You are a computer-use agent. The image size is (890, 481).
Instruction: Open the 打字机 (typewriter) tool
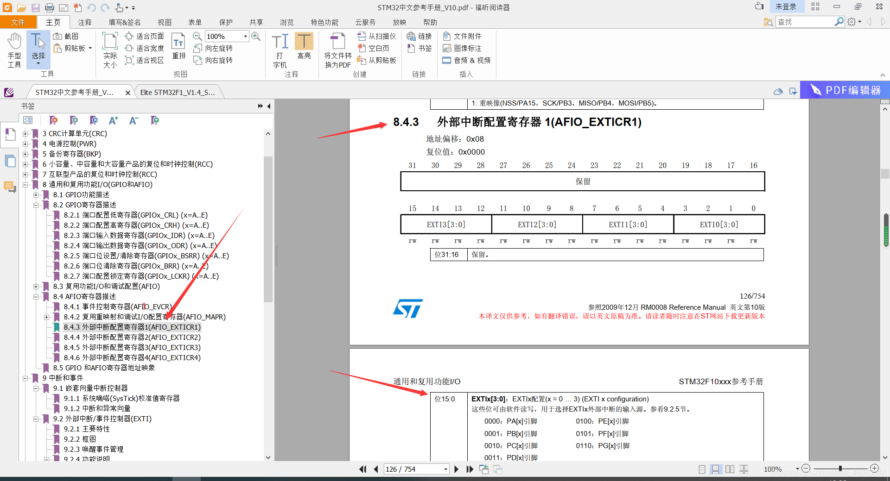[280, 48]
